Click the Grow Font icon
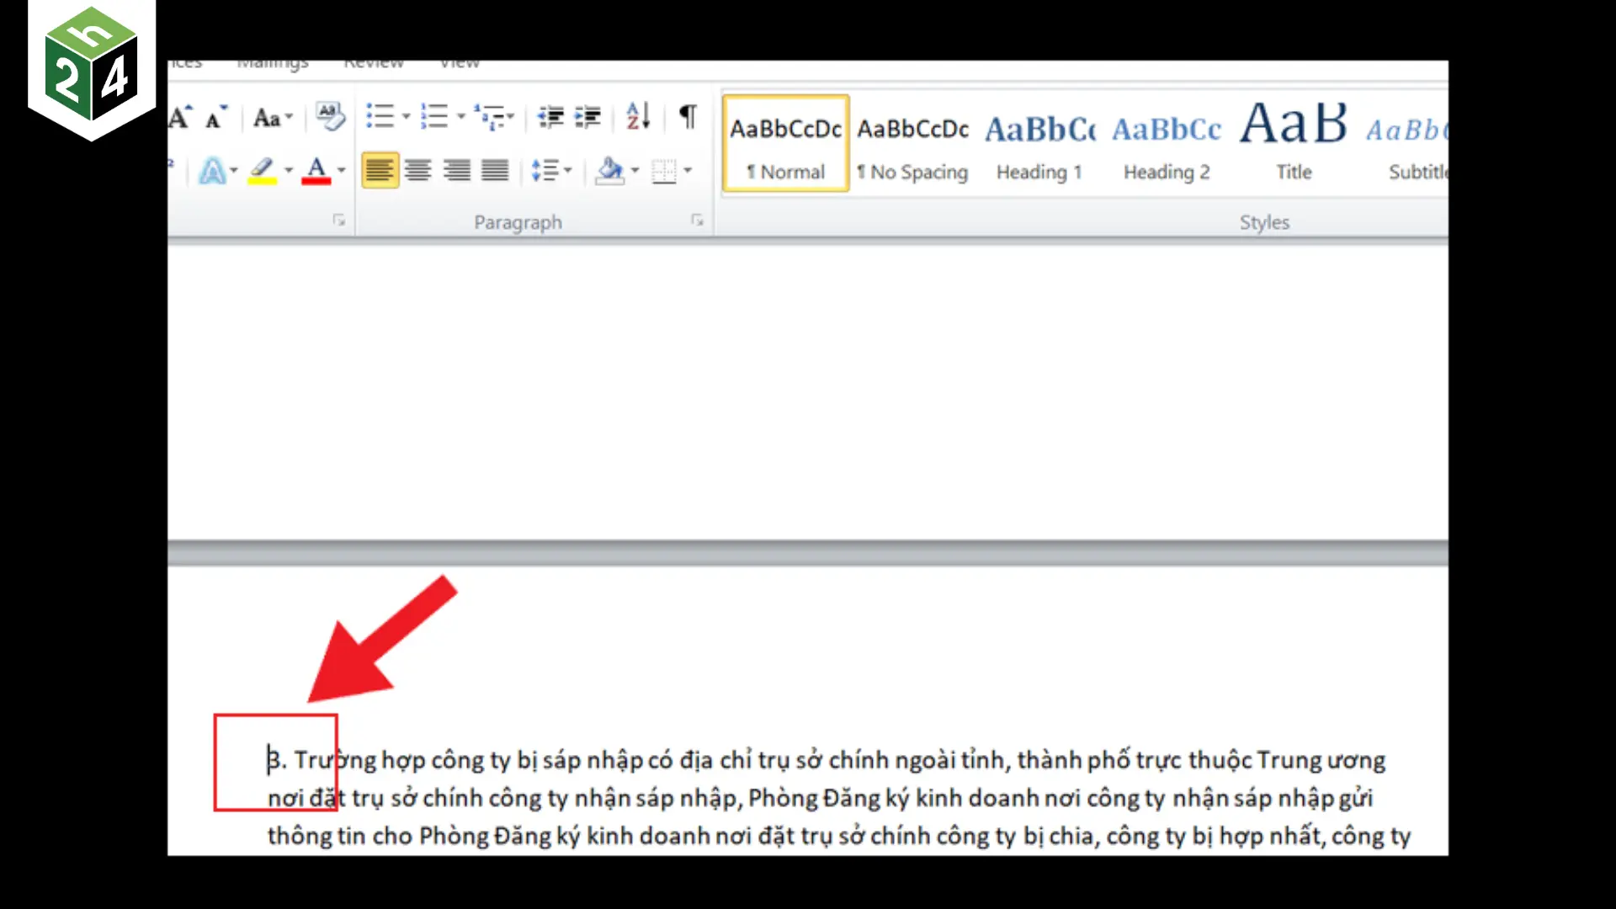The height and width of the screenshot is (909, 1616). (x=180, y=118)
